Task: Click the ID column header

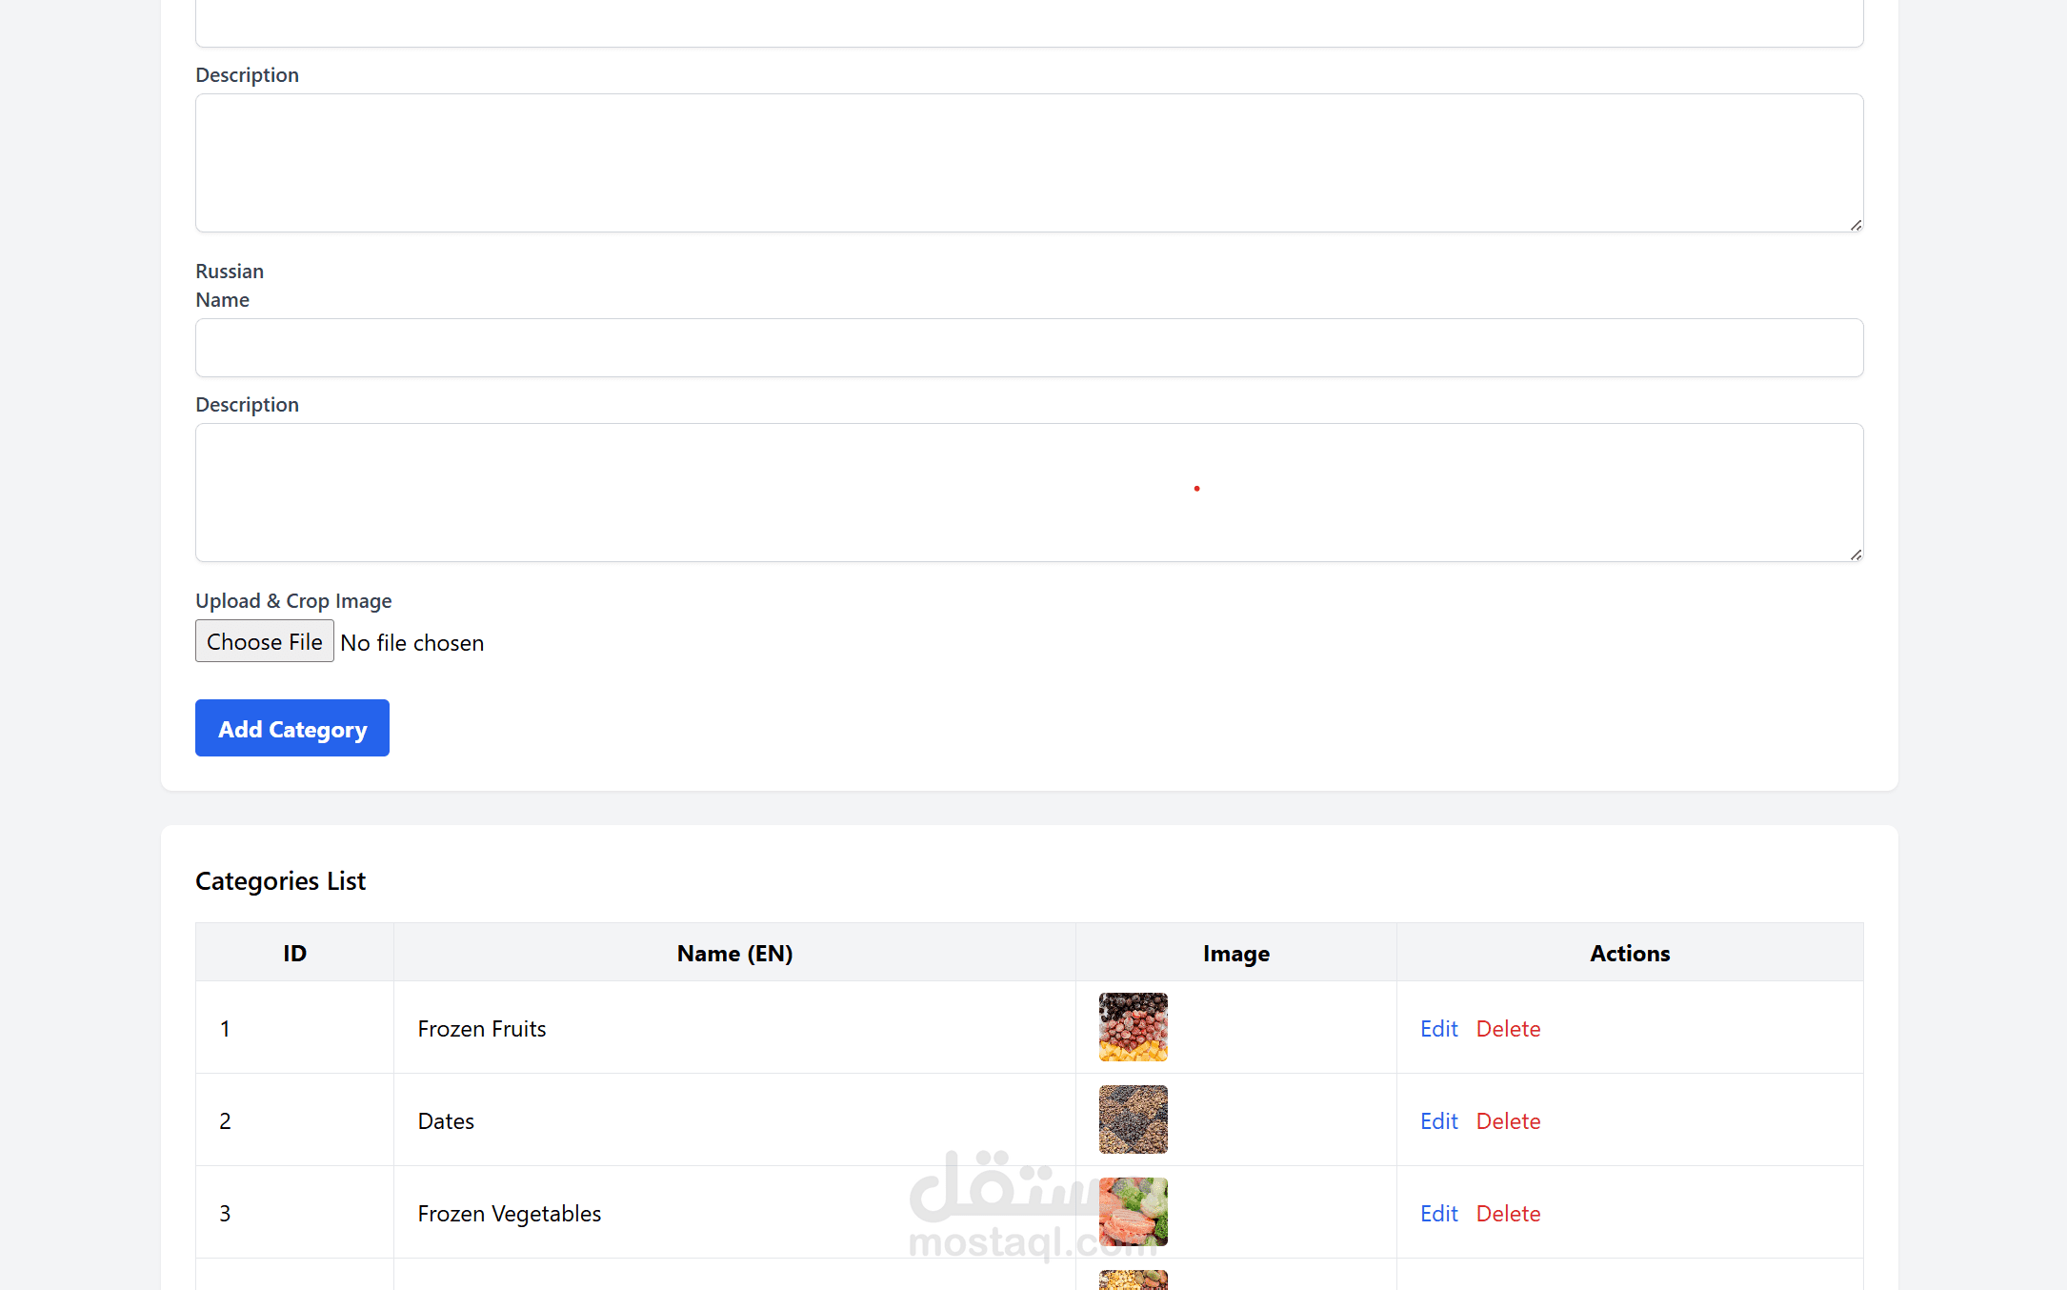Action: click(x=294, y=953)
